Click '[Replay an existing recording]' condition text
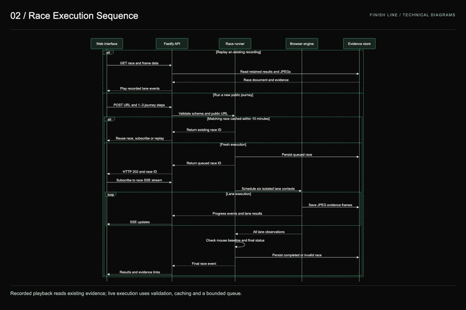Image resolution: width=466 pixels, height=310 pixels. 238,52
